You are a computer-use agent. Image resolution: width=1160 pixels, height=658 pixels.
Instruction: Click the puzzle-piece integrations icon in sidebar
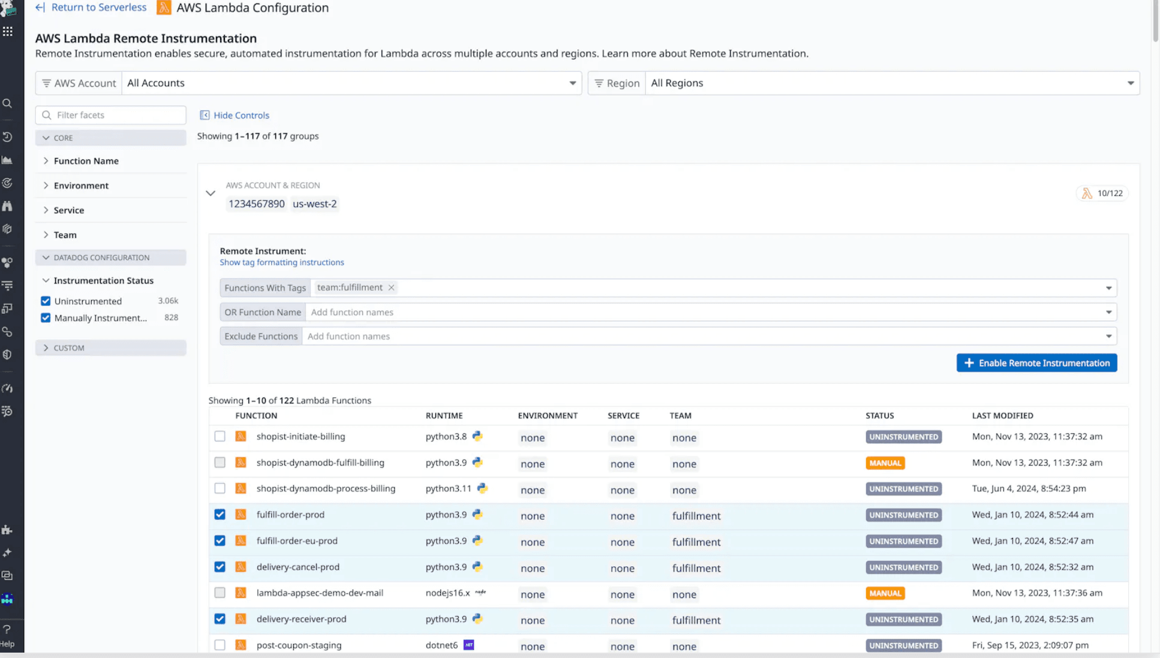pos(7,530)
